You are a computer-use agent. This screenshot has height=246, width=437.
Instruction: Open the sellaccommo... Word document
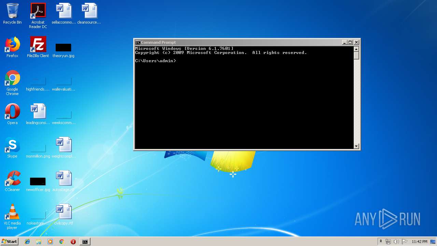point(64,14)
